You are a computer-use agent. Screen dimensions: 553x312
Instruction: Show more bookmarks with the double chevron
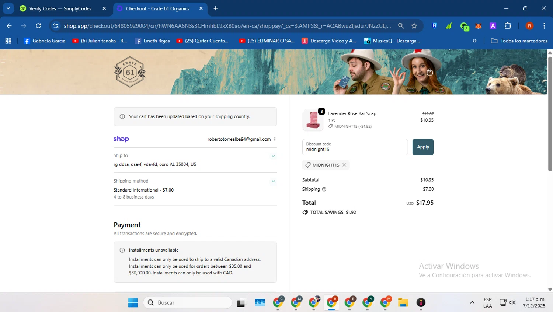tap(474, 41)
